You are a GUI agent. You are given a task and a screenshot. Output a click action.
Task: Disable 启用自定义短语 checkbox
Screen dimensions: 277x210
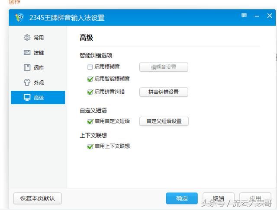[x=90, y=121]
